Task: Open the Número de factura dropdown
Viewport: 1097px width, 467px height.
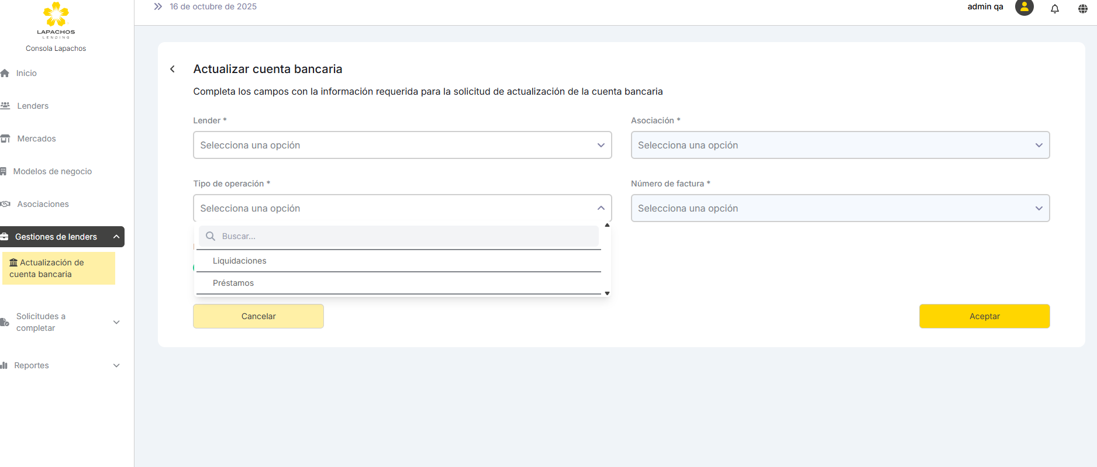Action: 840,208
